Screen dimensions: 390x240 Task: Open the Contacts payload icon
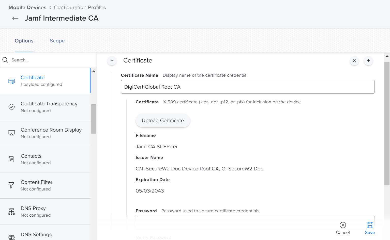click(x=11, y=159)
